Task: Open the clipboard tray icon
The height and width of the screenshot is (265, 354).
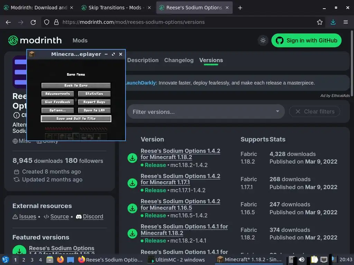Action: [x=314, y=260]
